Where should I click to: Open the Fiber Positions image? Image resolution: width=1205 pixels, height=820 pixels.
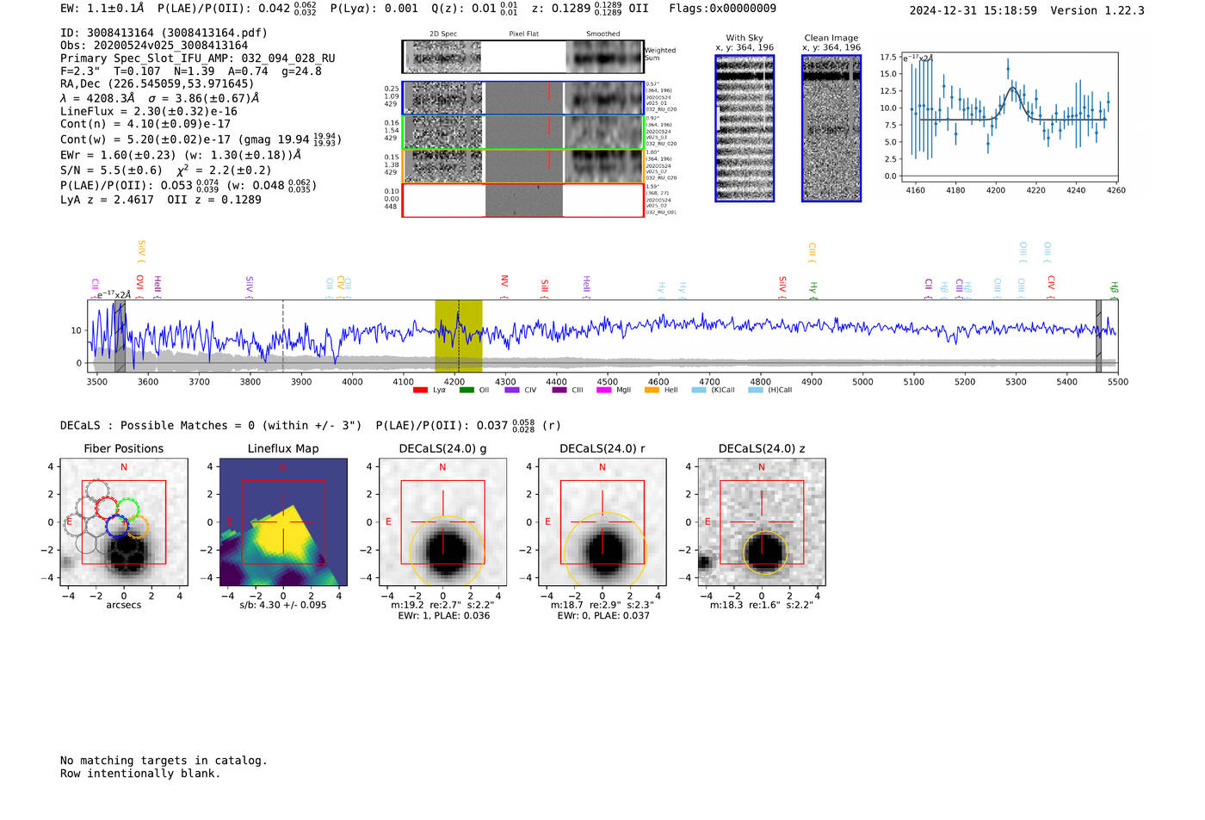point(124,521)
